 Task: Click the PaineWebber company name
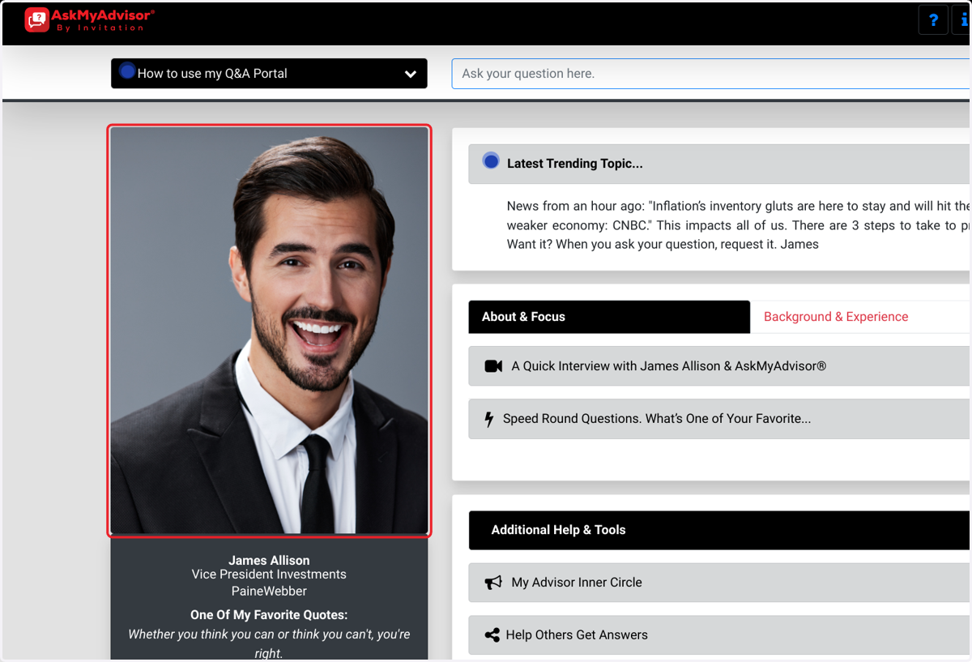269,592
